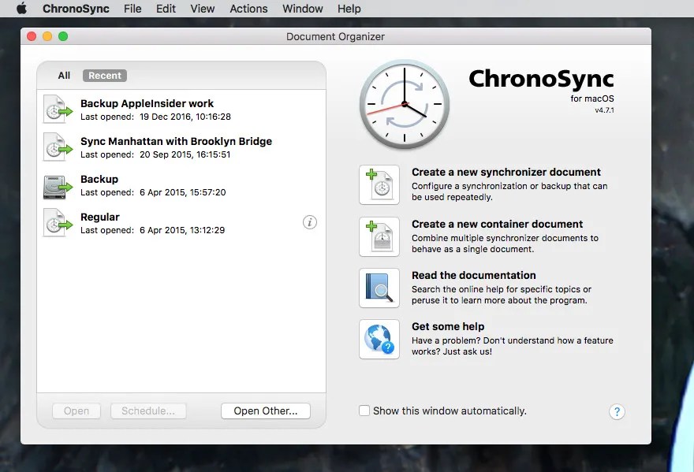The image size is (694, 472).
Task: Click the info circle next to Regular
Action: pyautogui.click(x=310, y=222)
